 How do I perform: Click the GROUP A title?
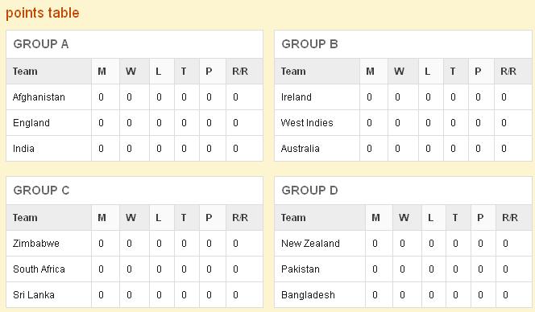click(x=41, y=44)
